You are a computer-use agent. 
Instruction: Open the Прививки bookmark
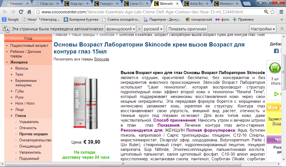pos(243,19)
